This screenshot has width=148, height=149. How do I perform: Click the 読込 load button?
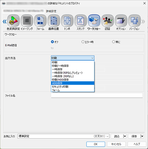tap(117, 136)
